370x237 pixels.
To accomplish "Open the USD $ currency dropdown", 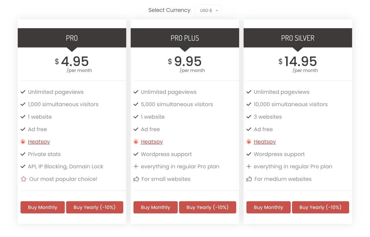I will 208,10.
